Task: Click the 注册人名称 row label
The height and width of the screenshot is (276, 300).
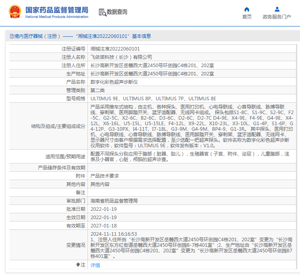Action: (73, 57)
